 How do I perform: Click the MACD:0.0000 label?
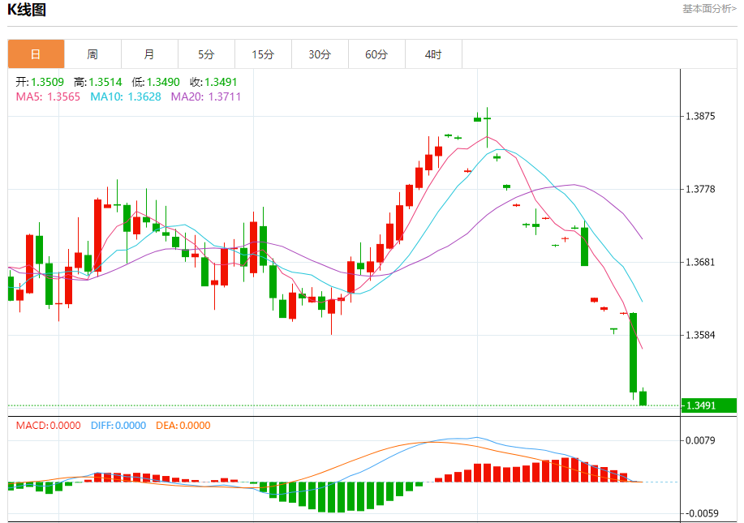49,426
